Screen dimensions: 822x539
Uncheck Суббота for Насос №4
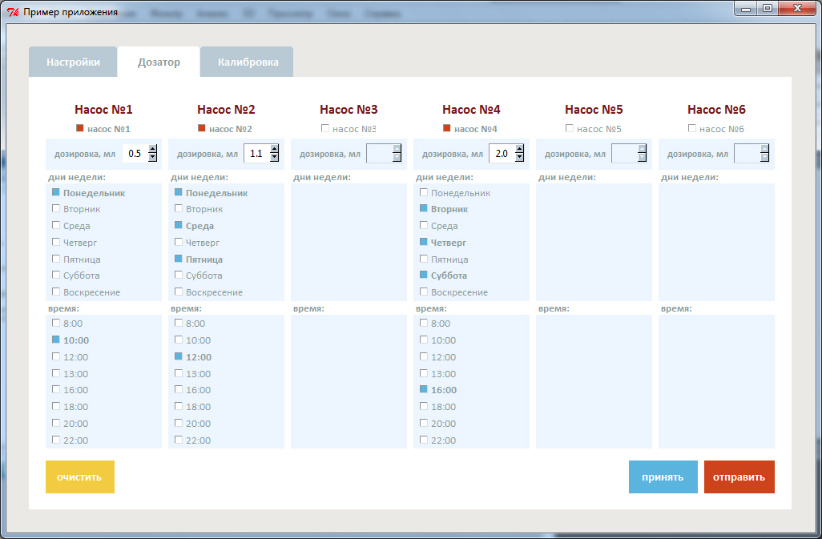pos(424,275)
